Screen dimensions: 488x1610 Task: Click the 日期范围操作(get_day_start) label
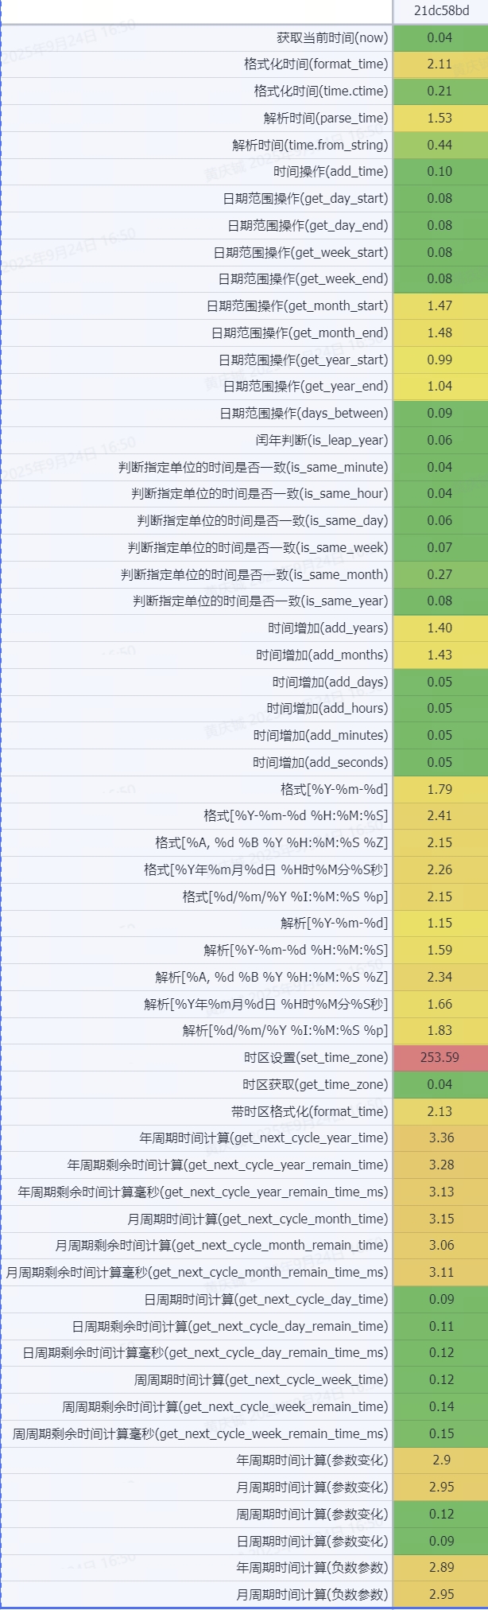click(305, 198)
